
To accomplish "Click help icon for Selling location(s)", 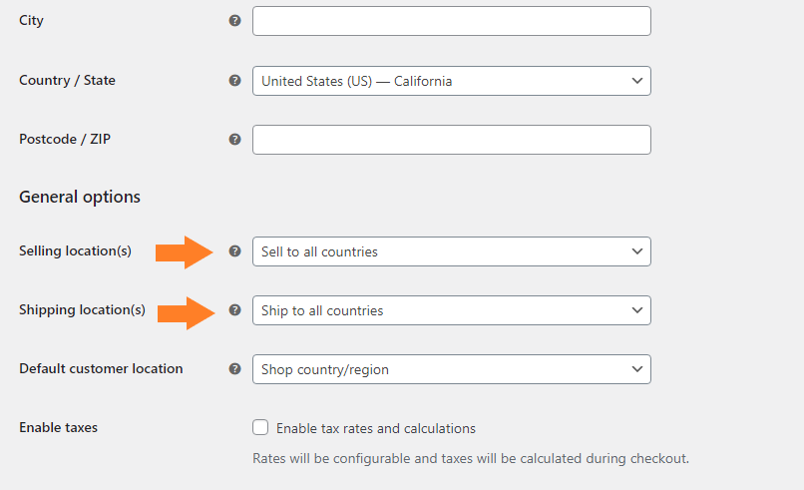I will (x=234, y=251).
